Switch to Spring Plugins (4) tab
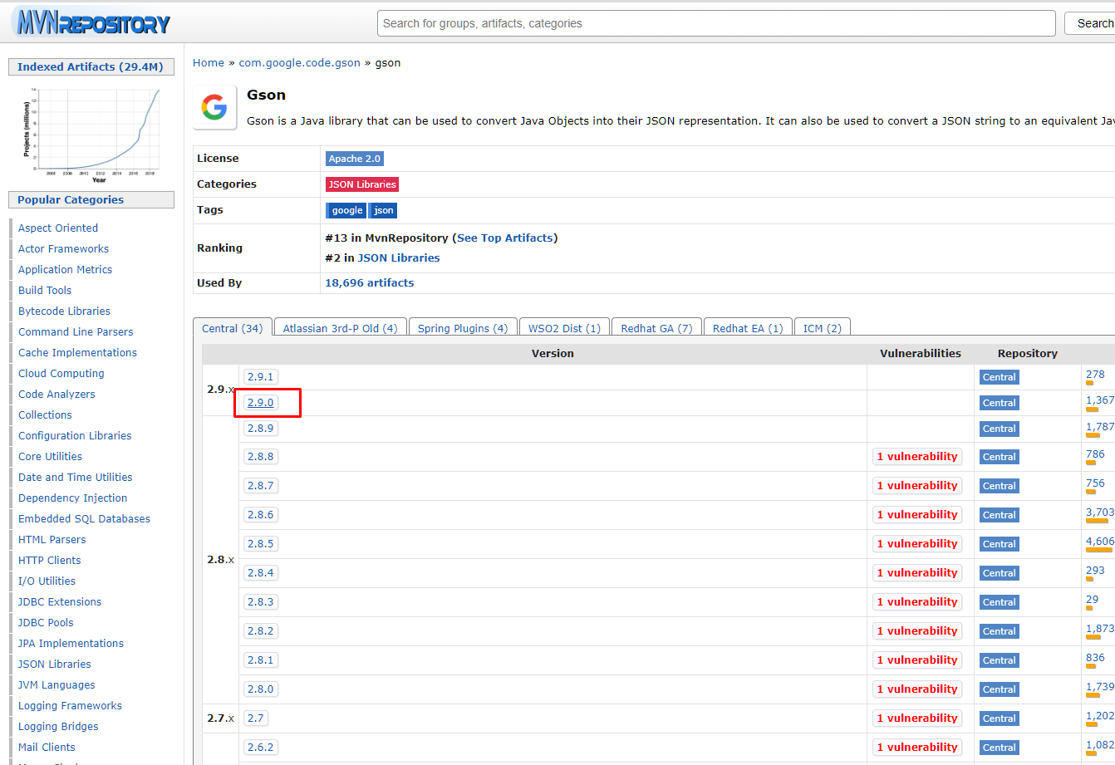 (463, 328)
